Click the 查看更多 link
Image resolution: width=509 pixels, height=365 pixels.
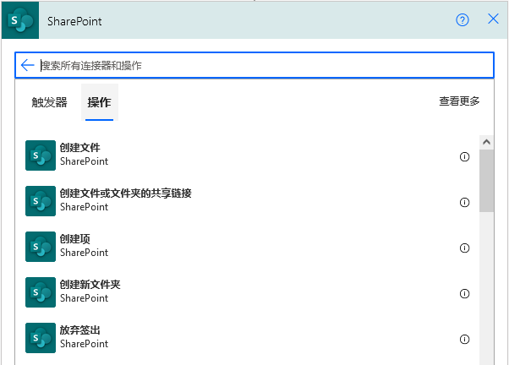click(x=459, y=101)
